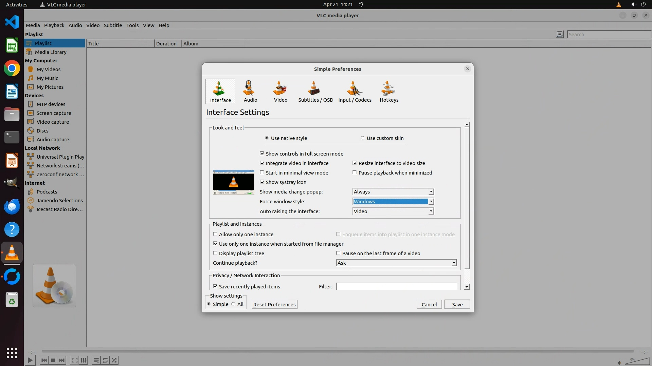652x366 pixels.
Task: Select the Use custom skin option
Action: [363, 138]
